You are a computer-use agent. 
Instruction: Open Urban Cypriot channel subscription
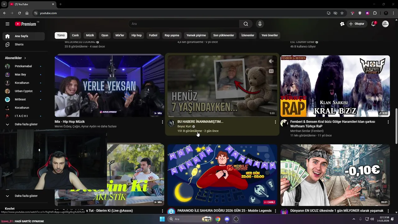pos(24,91)
